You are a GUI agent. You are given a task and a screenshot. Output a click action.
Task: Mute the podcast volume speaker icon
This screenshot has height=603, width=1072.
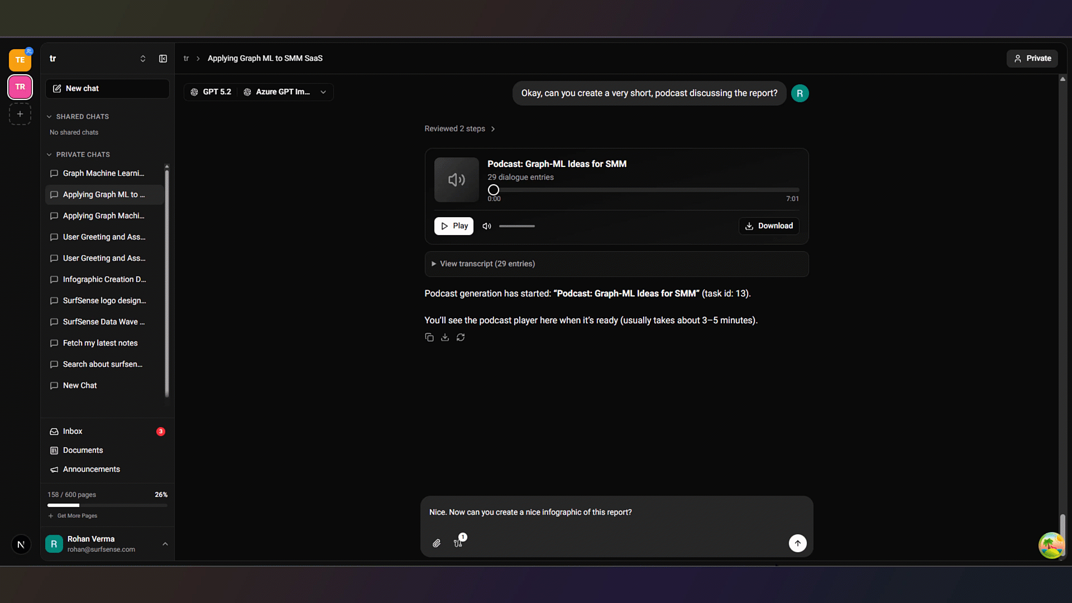tap(487, 226)
